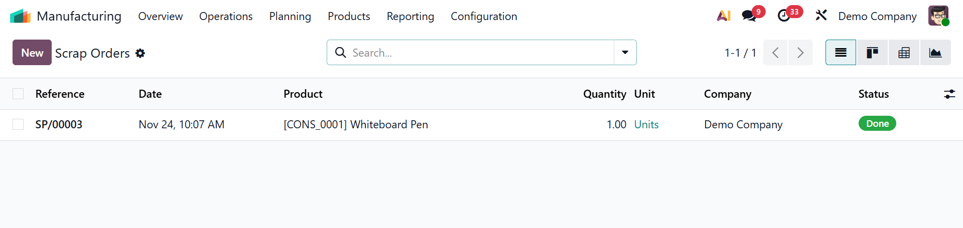Open the Reporting menu
The height and width of the screenshot is (228, 963).
[x=410, y=16]
